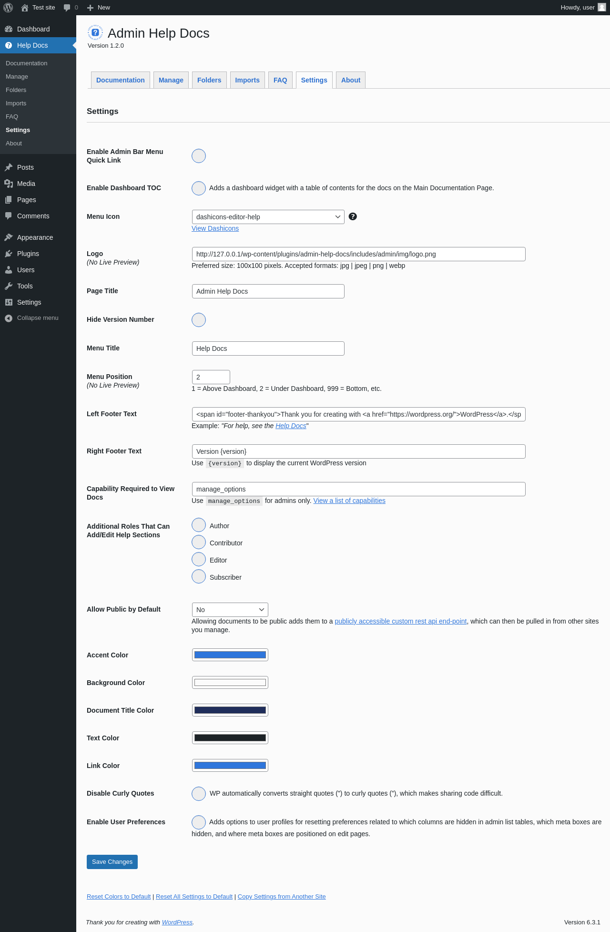Open Media from the sidebar icon
Image resolution: width=610 pixels, height=932 pixels.
tap(9, 184)
